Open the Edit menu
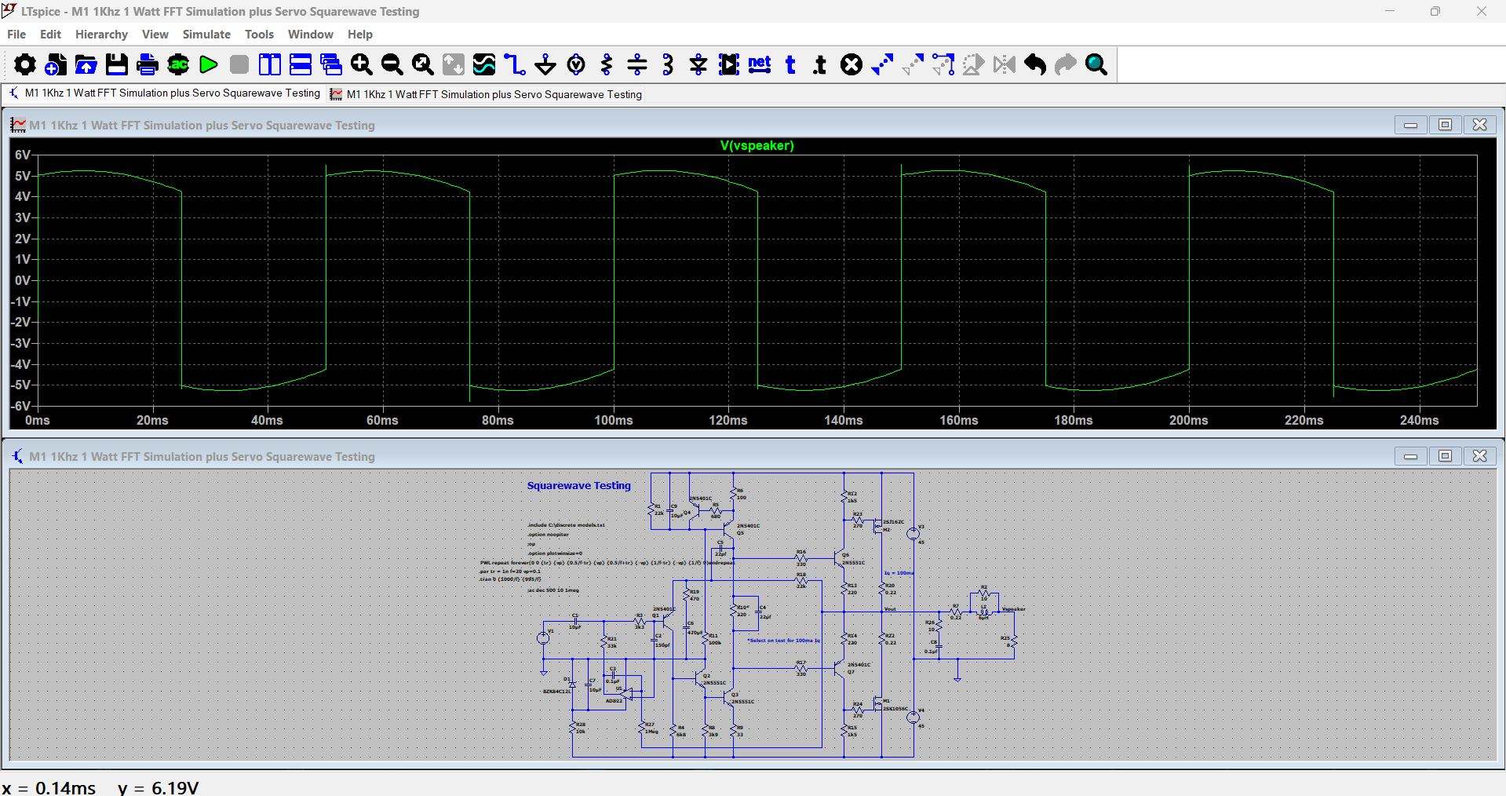This screenshot has width=1506, height=796. pos(50,35)
